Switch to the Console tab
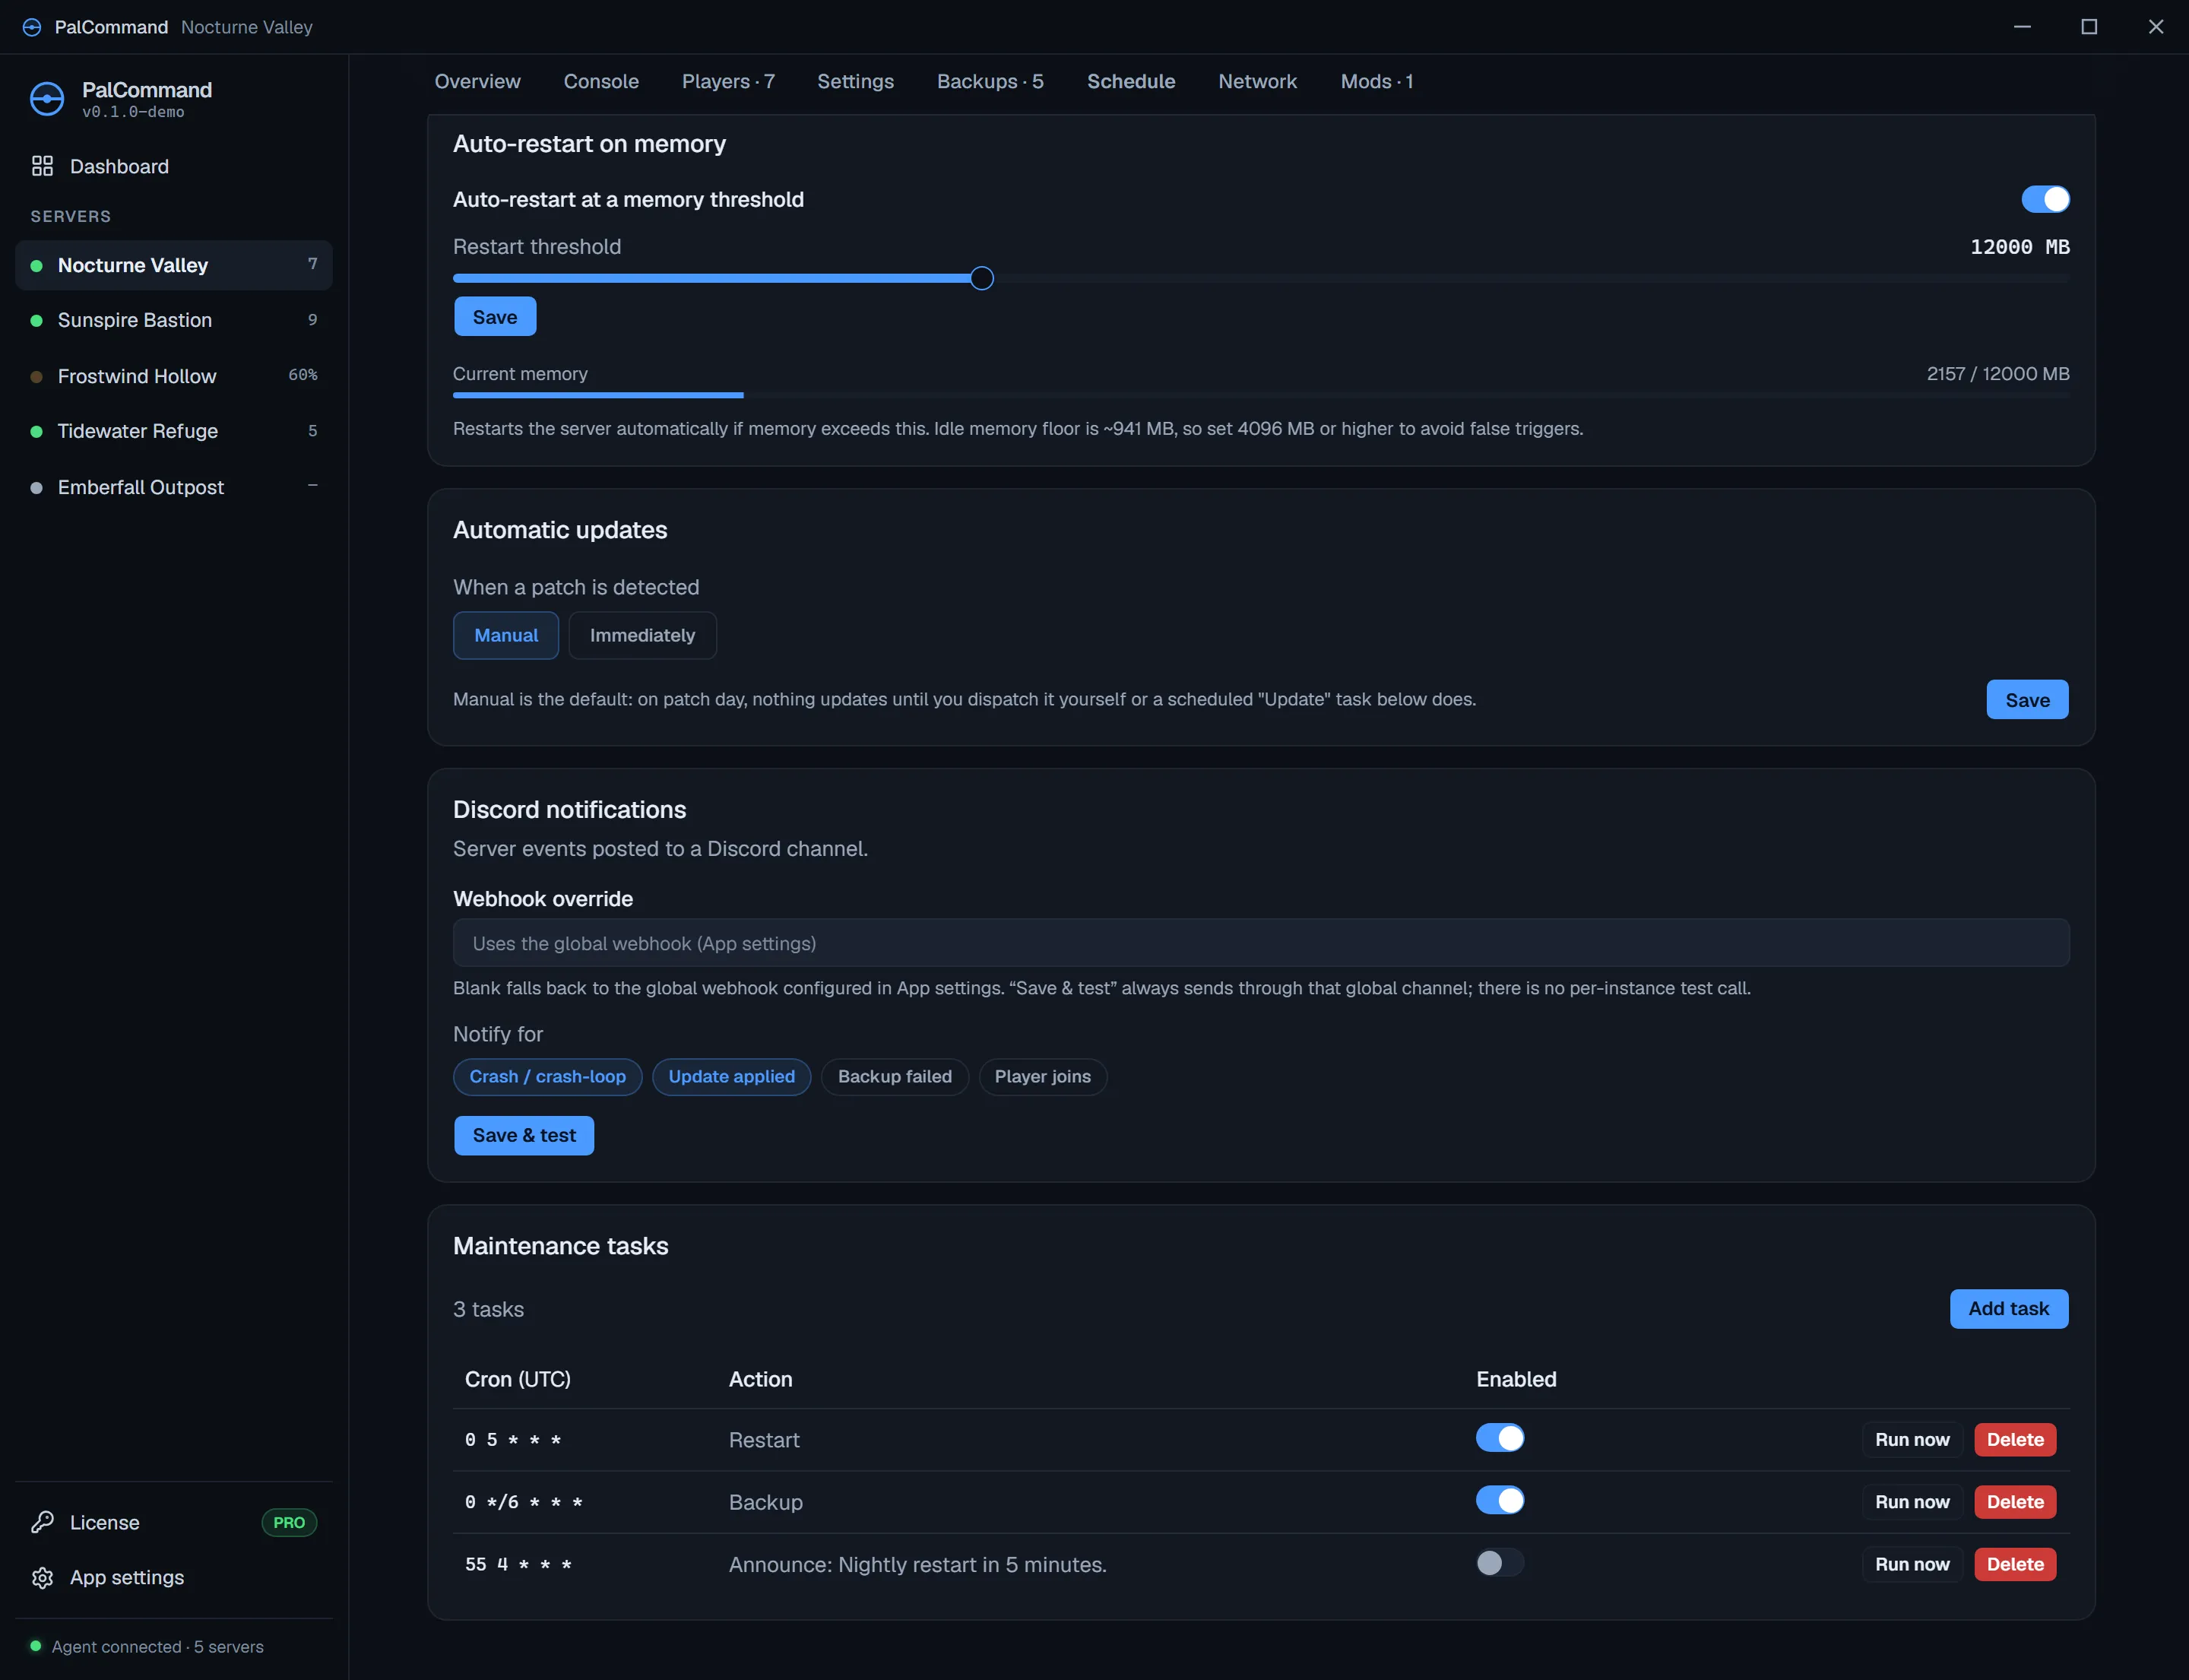Viewport: 2189px width, 1680px height. [601, 81]
